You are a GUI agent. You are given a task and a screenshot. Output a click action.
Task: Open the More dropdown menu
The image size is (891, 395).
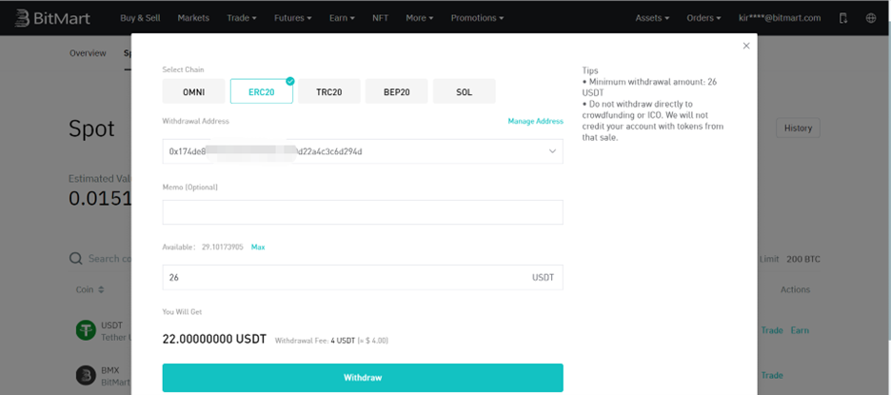420,18
